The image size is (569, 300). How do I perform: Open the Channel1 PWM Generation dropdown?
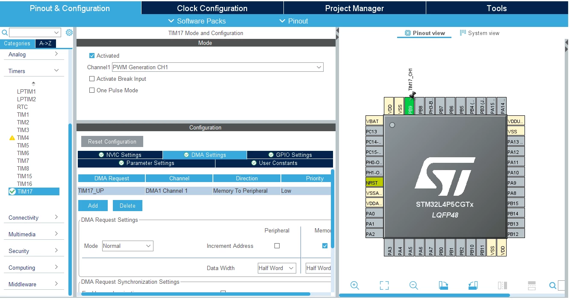(218, 67)
